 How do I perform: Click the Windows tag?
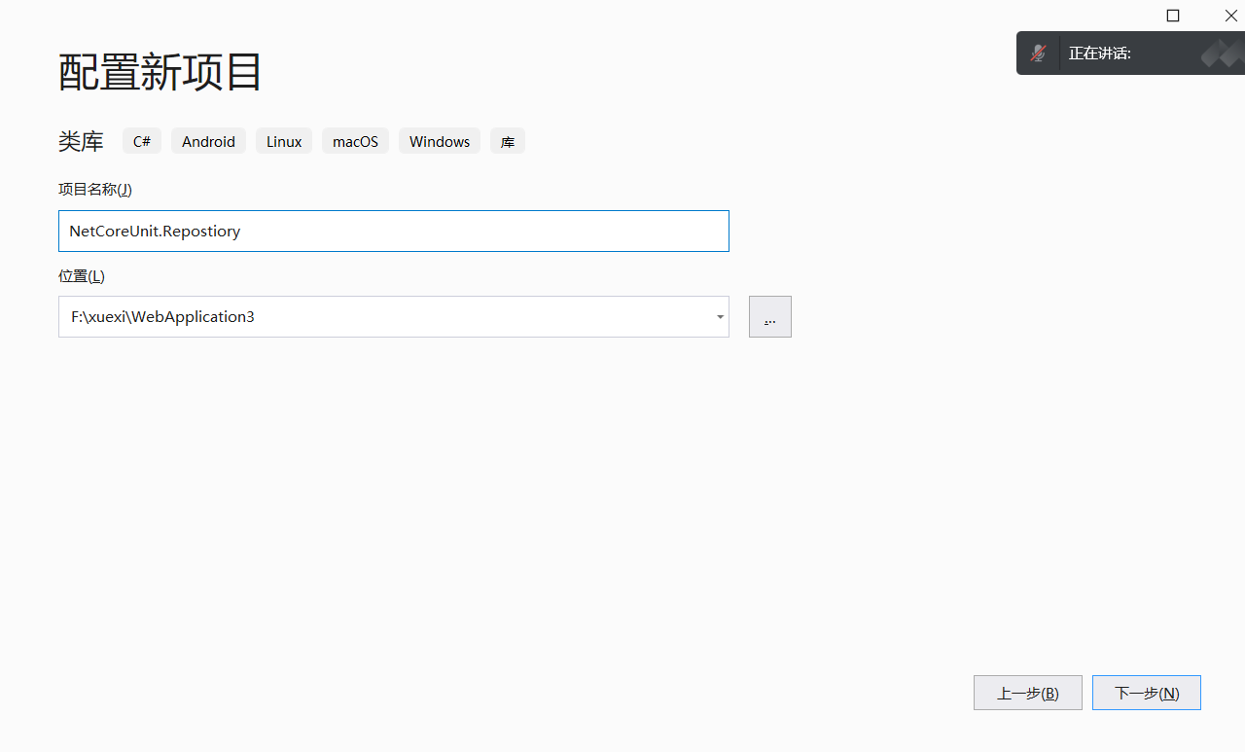[440, 141]
